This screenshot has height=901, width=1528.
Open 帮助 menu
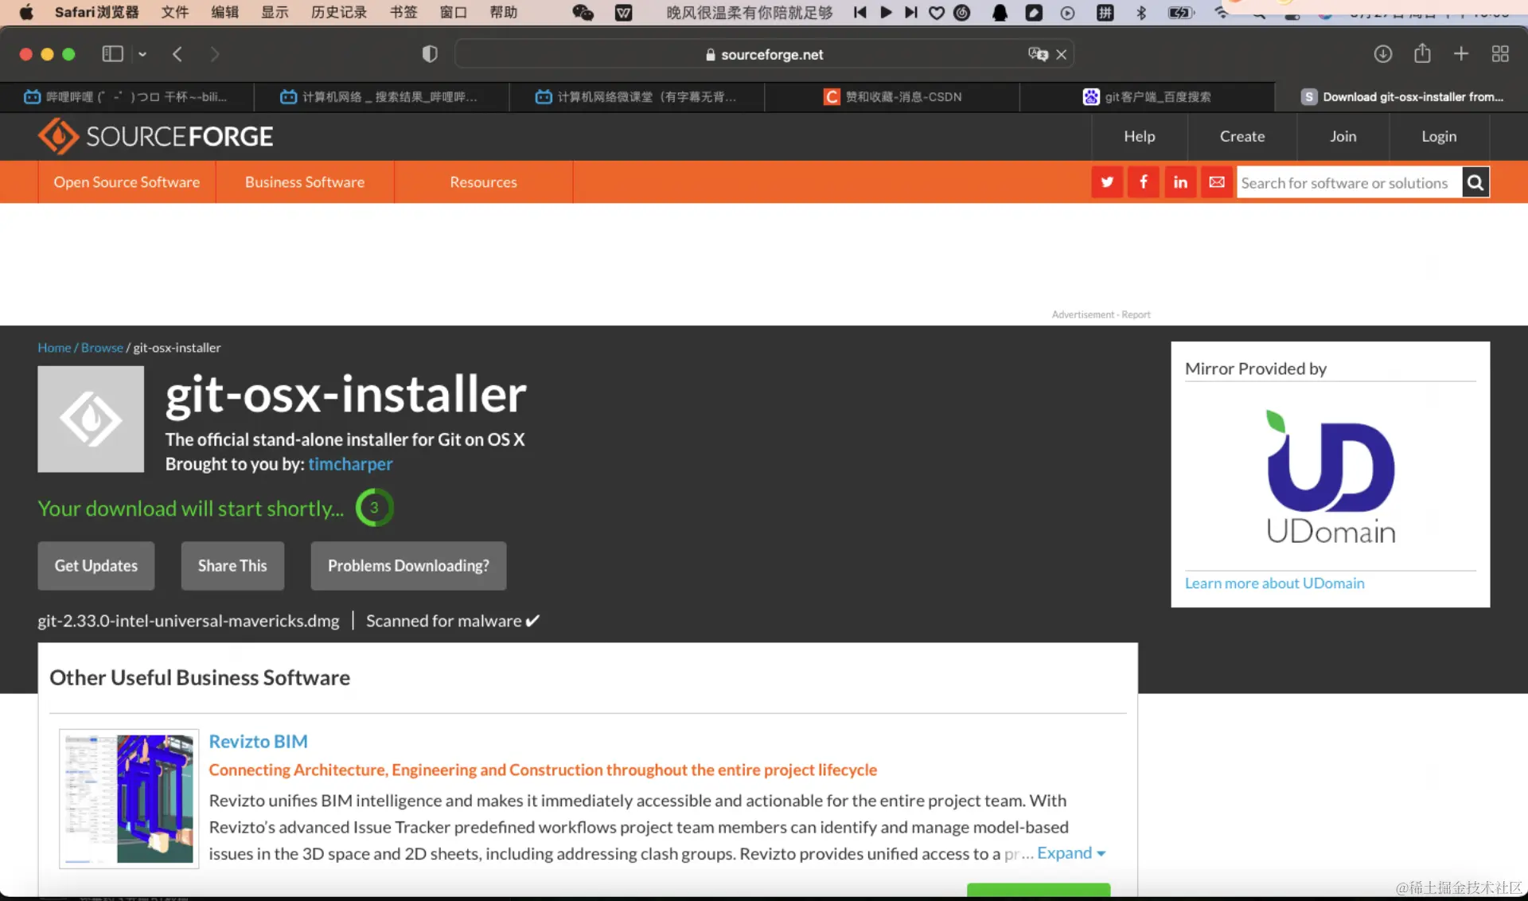point(503,12)
